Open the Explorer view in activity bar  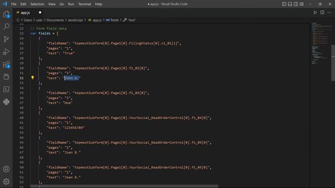click(x=6, y=14)
